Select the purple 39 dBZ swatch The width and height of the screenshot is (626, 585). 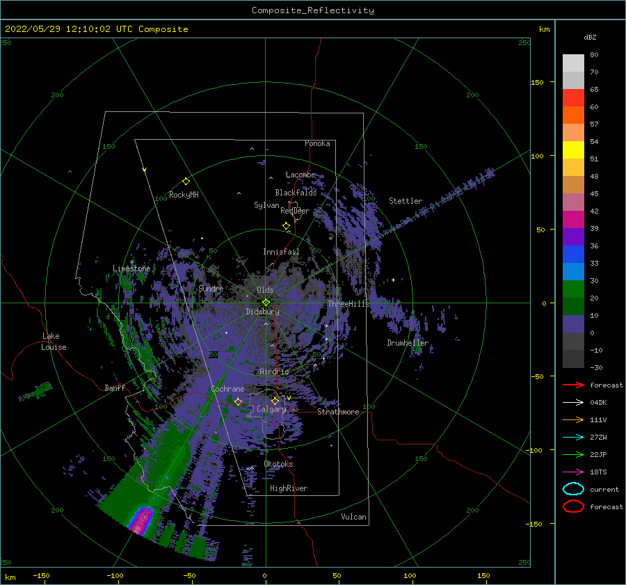click(x=573, y=237)
